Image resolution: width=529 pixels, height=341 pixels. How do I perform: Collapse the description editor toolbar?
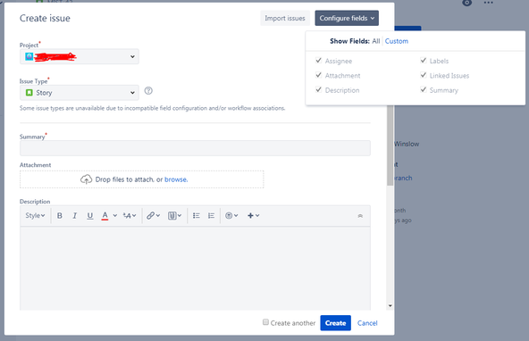coord(360,216)
